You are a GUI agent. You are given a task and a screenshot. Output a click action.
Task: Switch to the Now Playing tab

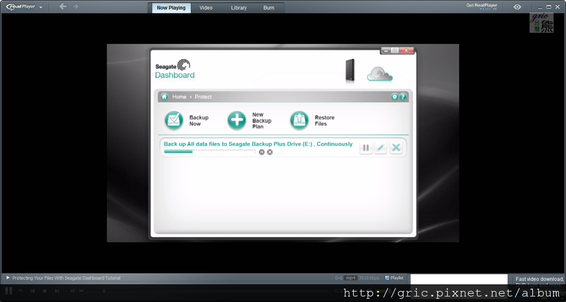point(171,8)
